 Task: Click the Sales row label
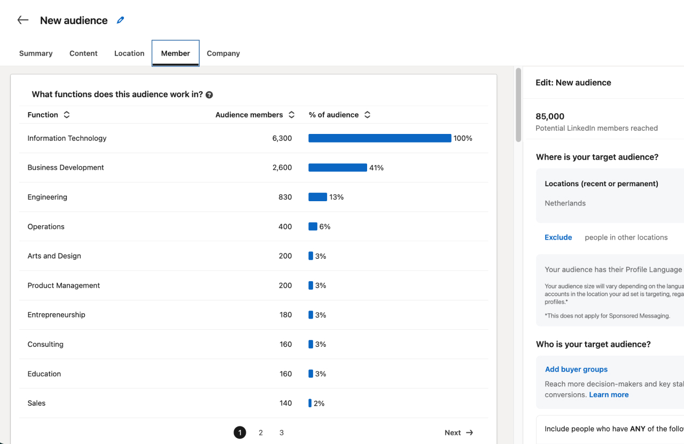pyautogui.click(x=36, y=403)
